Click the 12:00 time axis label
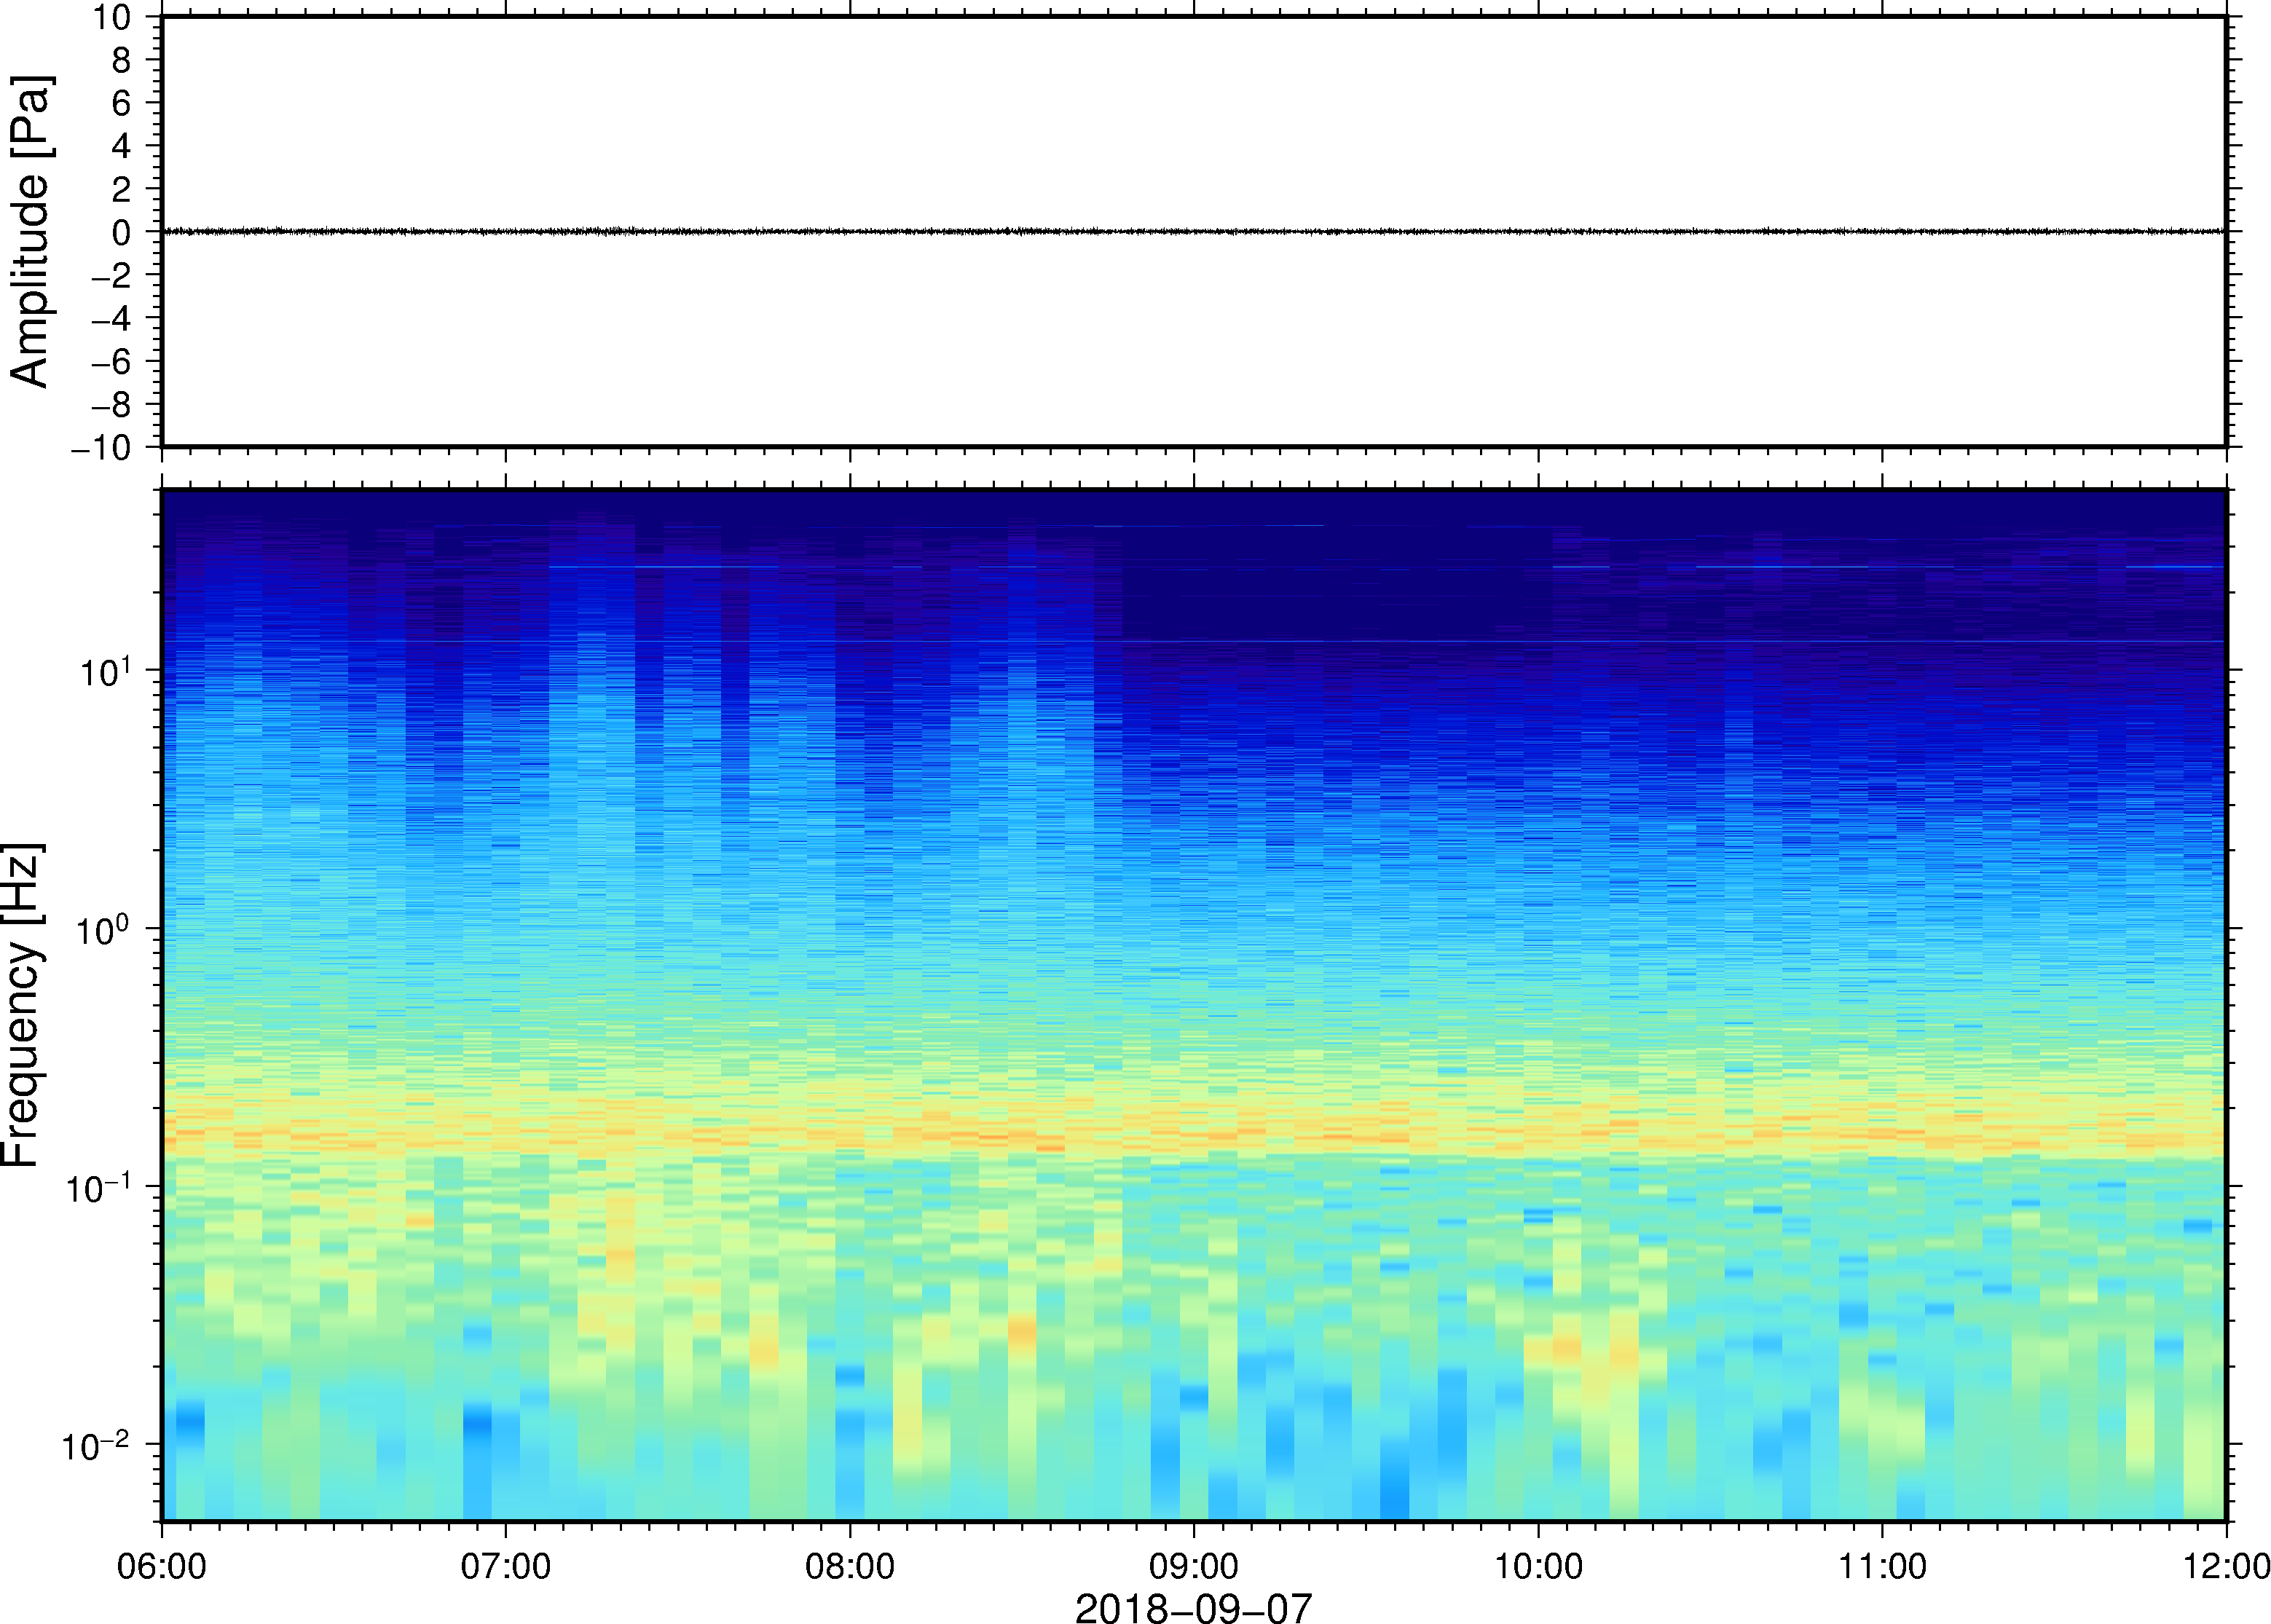The image size is (2271, 1624). coord(2226,1566)
